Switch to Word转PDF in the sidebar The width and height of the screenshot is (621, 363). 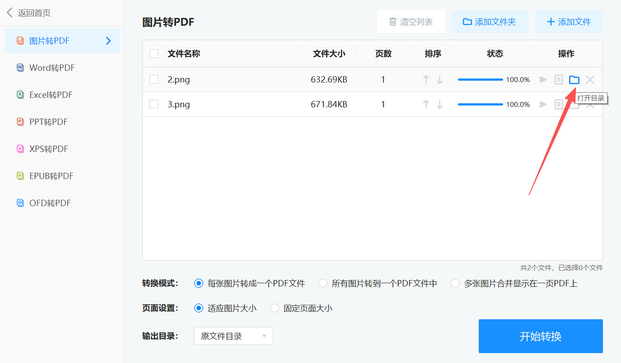tap(51, 68)
